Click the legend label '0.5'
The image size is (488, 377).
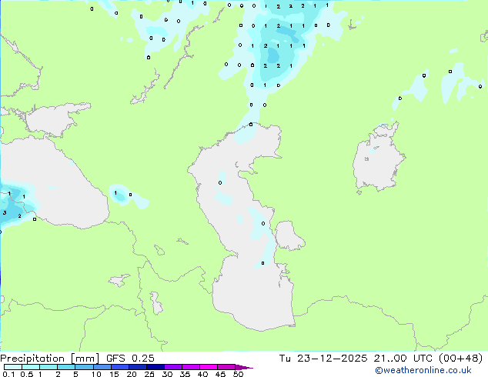pyautogui.click(x=26, y=374)
